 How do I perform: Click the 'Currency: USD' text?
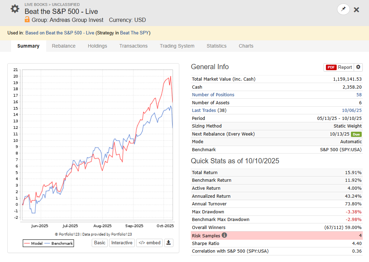127,20
